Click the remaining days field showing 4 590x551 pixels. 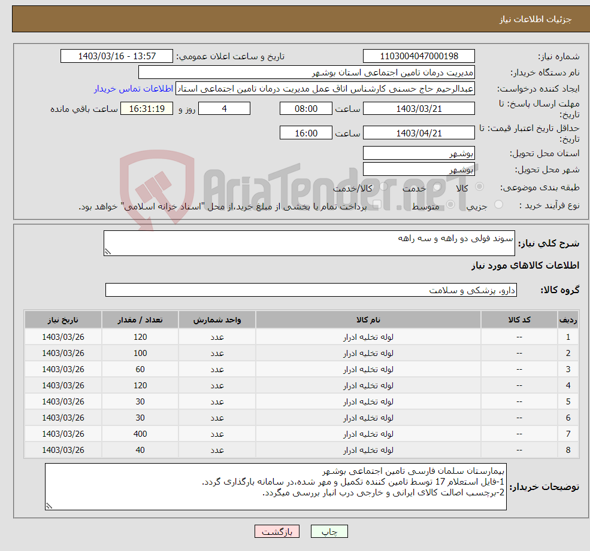click(x=224, y=109)
